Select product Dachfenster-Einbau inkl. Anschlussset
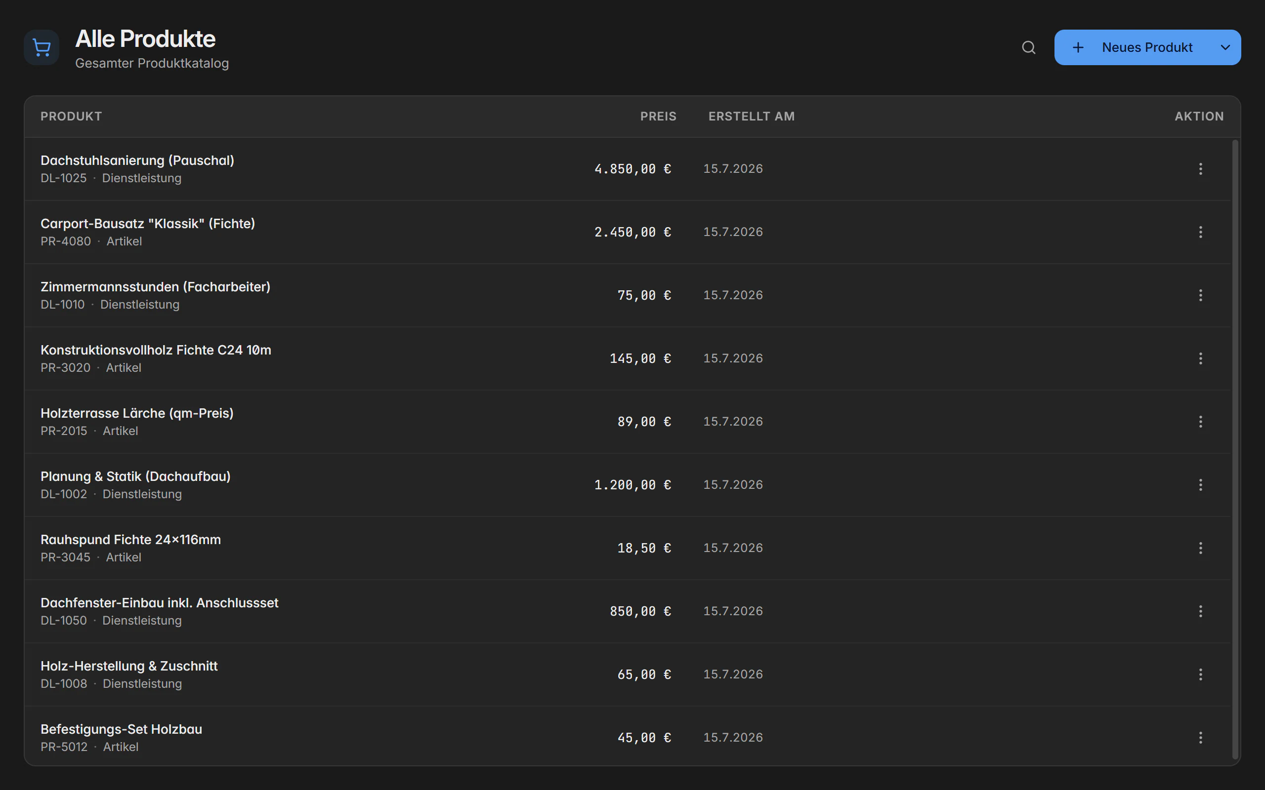Viewport: 1265px width, 790px height. pyautogui.click(x=160, y=603)
